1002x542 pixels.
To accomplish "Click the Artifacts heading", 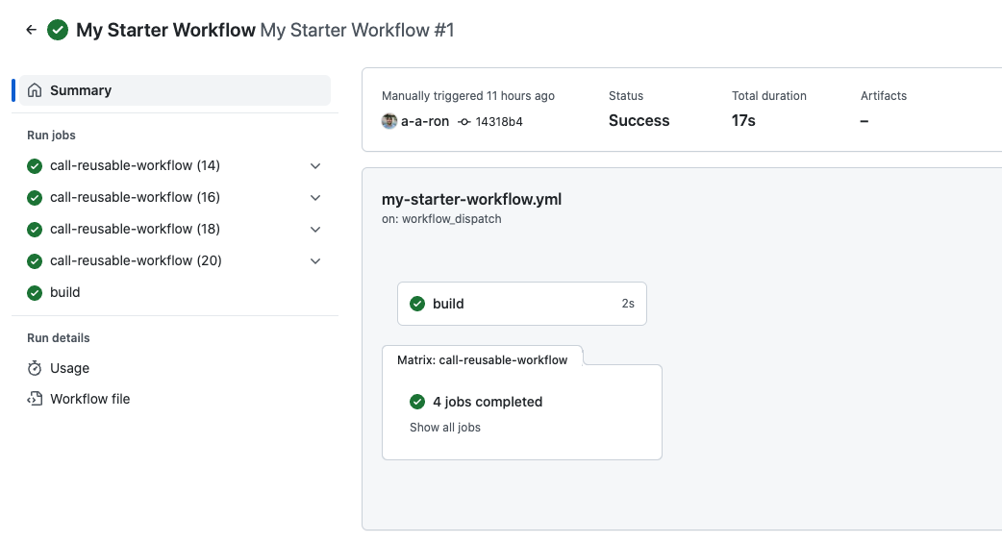I will pyautogui.click(x=883, y=96).
